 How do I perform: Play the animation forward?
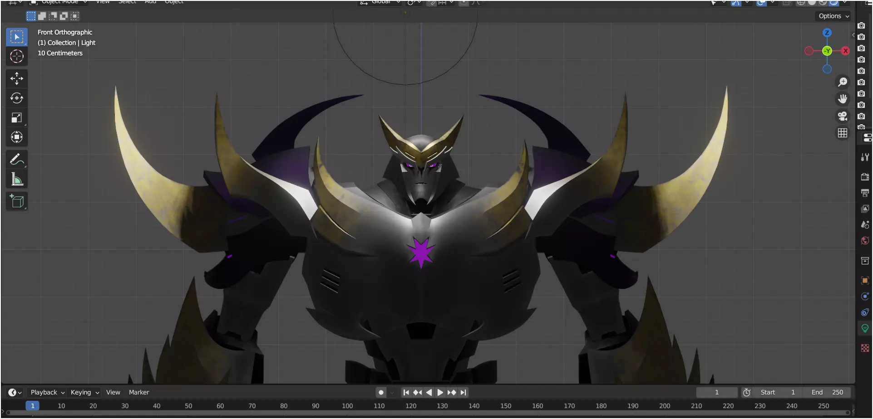pyautogui.click(x=440, y=393)
